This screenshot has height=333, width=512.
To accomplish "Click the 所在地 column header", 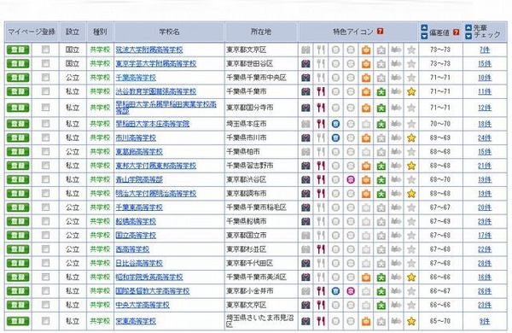I will [x=261, y=32].
